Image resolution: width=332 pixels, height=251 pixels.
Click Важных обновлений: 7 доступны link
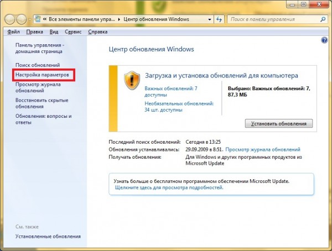[x=170, y=91]
